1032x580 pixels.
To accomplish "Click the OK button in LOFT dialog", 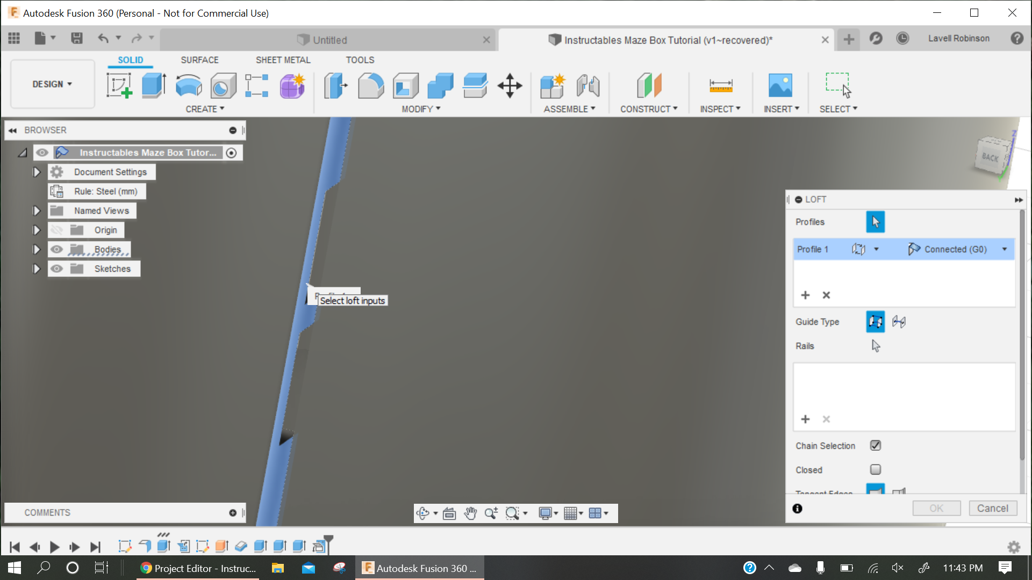I will point(936,508).
